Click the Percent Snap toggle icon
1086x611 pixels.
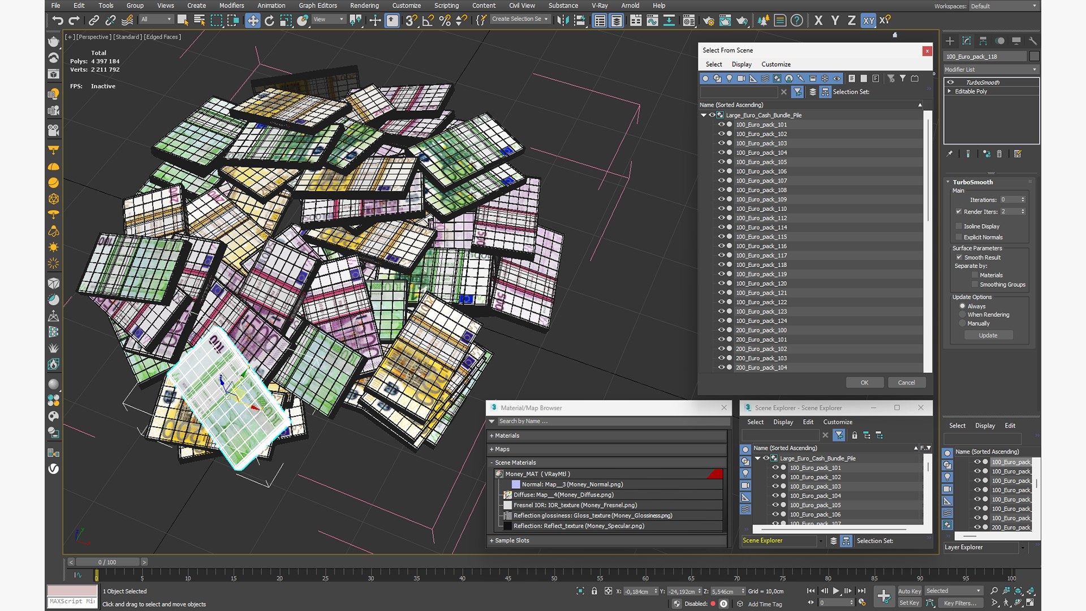click(x=445, y=20)
